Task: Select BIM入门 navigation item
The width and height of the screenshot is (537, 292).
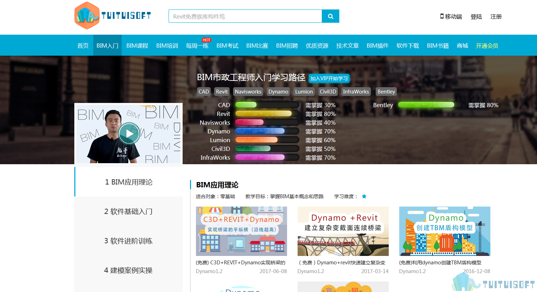Action: point(107,46)
